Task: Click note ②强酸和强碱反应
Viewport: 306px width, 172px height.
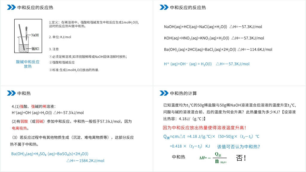Action: click(62, 62)
